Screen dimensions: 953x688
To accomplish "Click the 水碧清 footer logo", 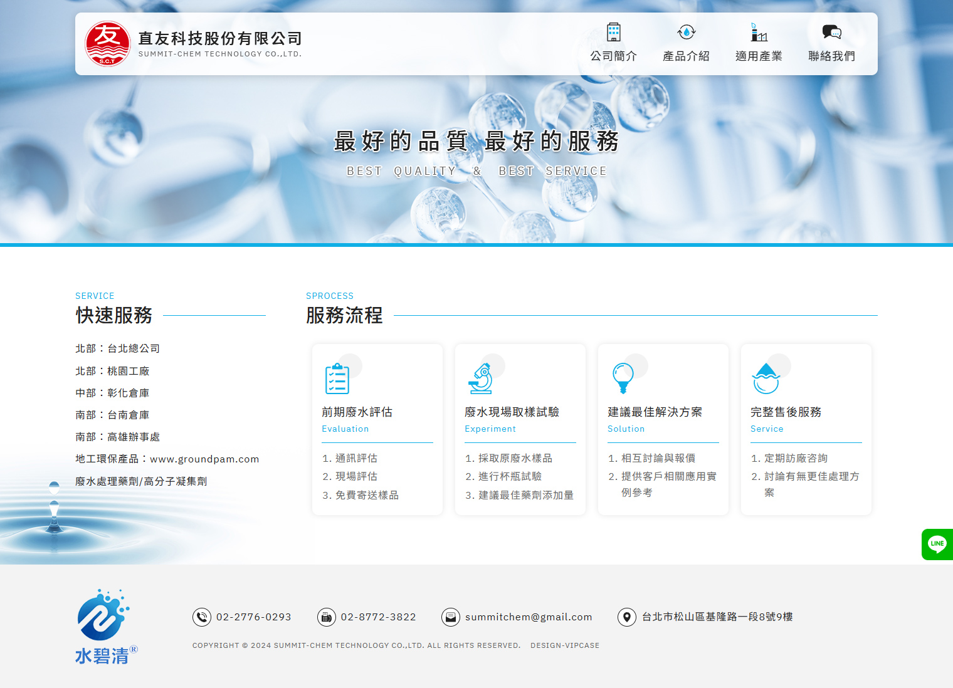I will coord(106,627).
